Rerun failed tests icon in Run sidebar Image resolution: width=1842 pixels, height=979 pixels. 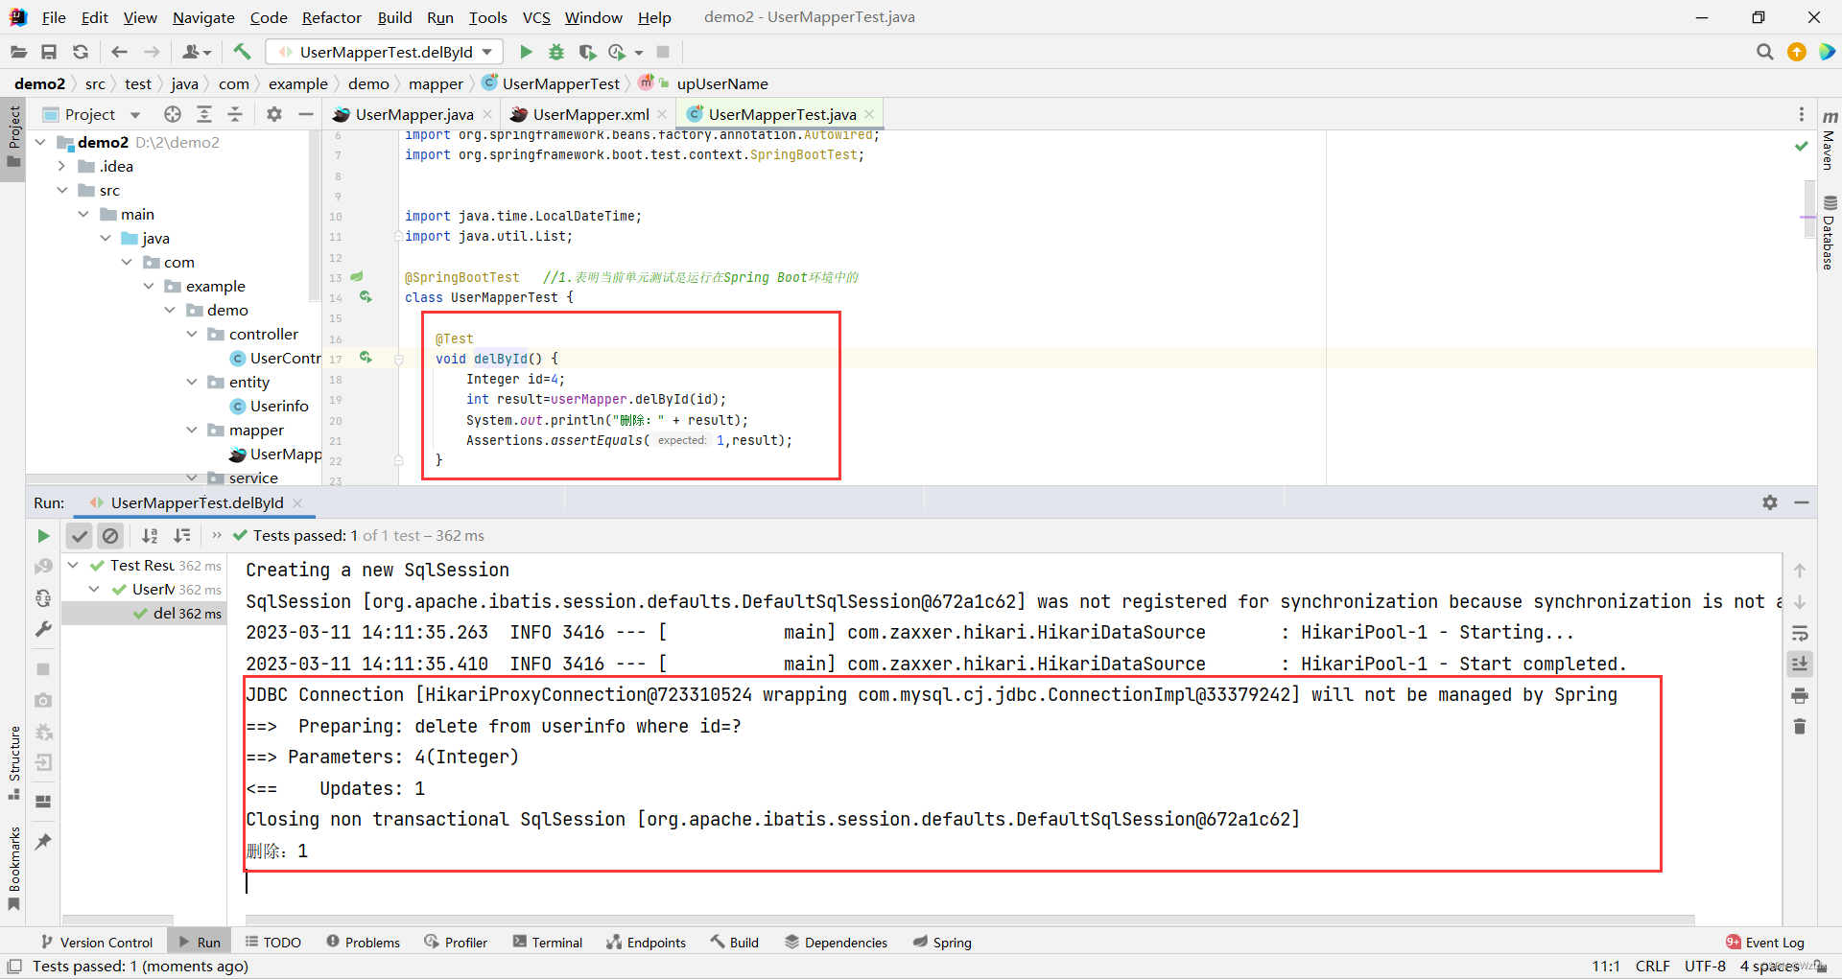(43, 567)
